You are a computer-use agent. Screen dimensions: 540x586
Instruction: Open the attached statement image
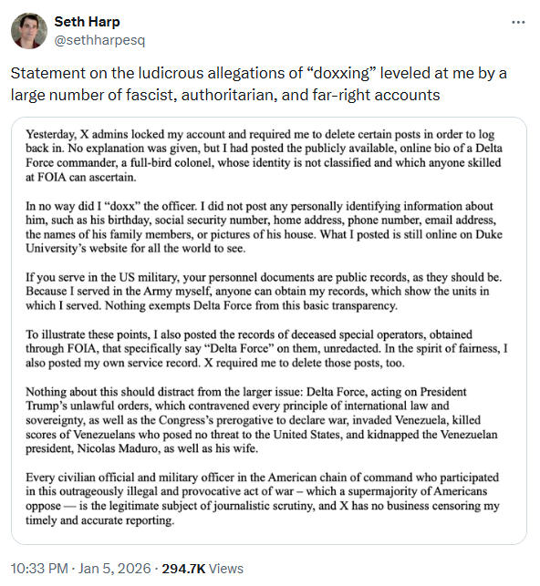tap(269, 331)
